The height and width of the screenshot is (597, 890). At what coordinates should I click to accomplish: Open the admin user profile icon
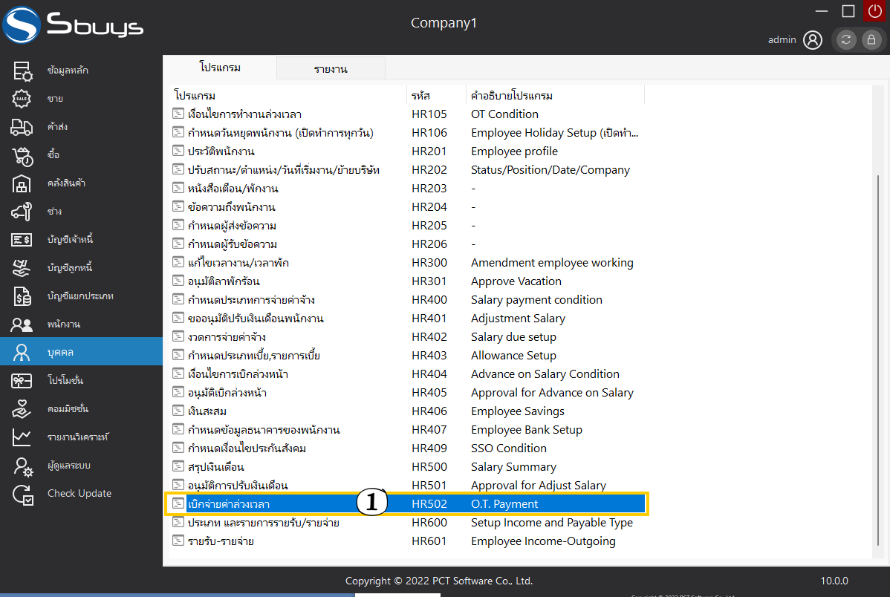813,40
